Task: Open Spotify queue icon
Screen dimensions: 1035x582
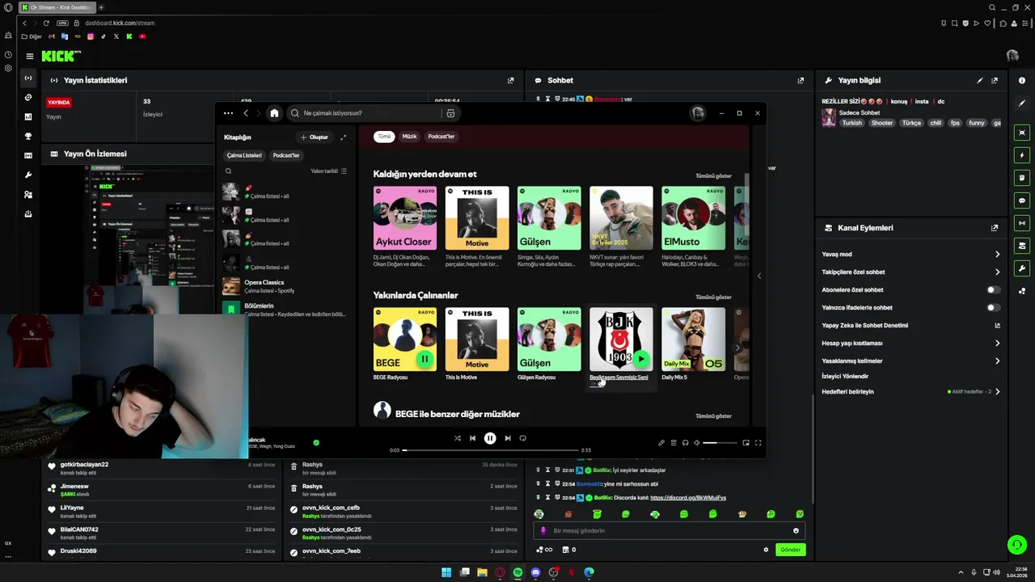Action: 674,443
